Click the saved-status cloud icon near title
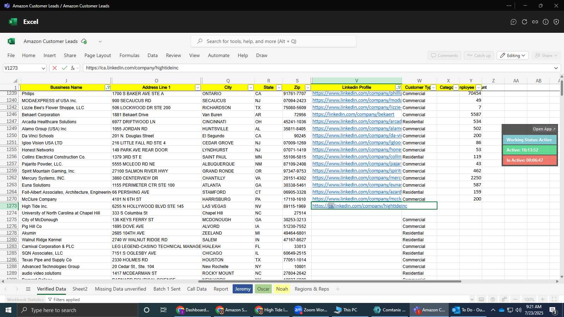The width and height of the screenshot is (564, 317). 84,41
